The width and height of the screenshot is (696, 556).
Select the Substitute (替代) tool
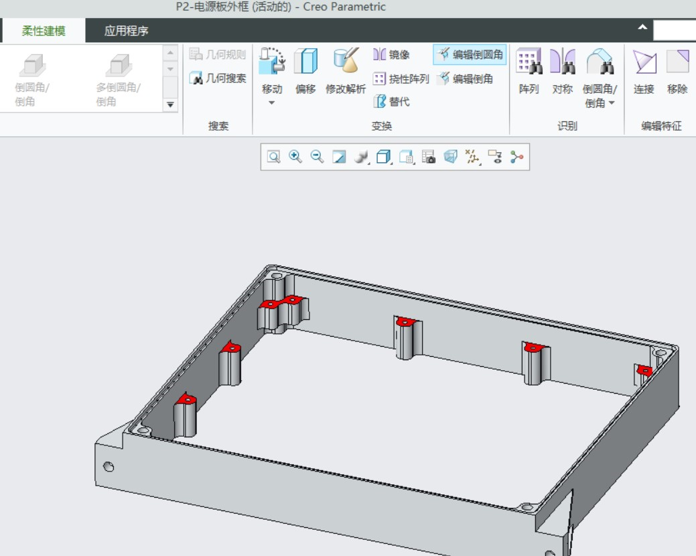tap(391, 101)
